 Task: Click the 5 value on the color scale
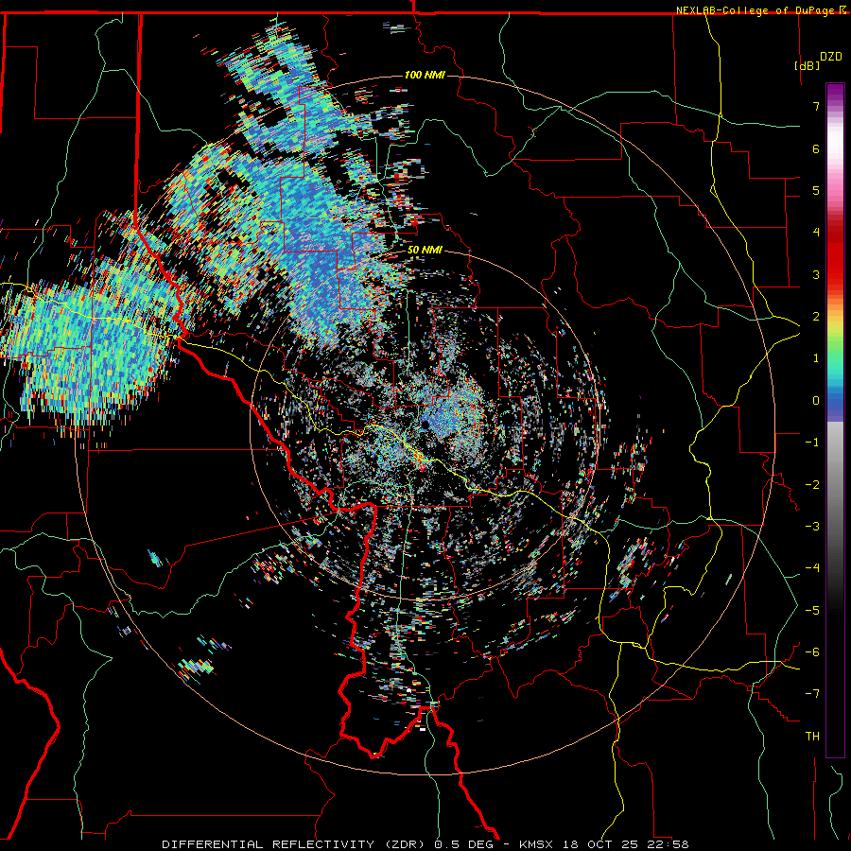click(x=816, y=190)
